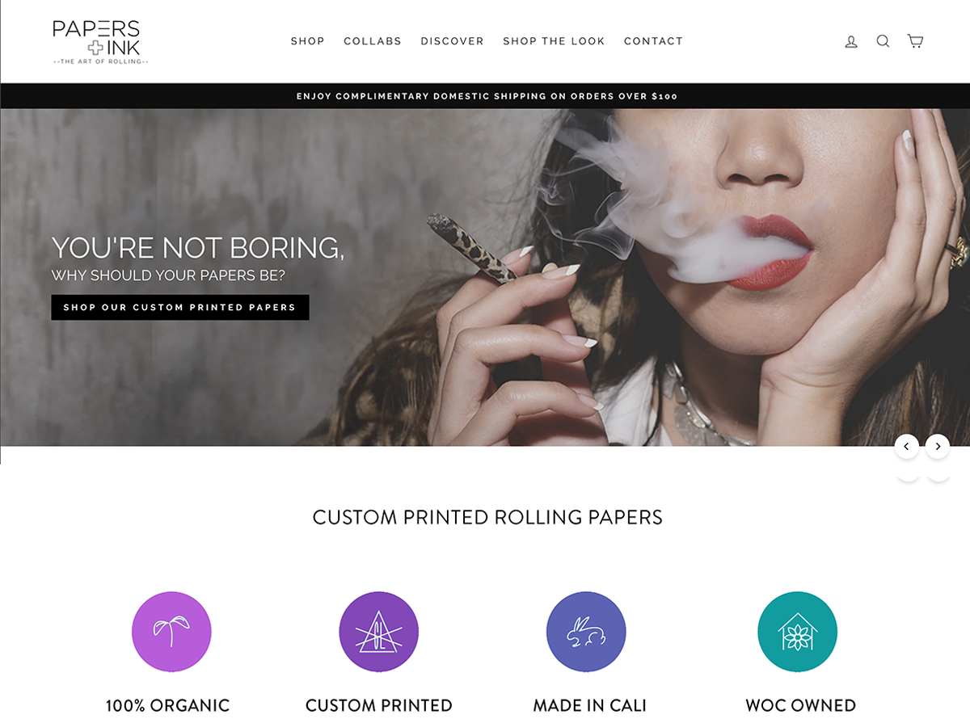Screen dimensions: 970x723
Task: Open the Collabs menu item
Action: coord(373,41)
